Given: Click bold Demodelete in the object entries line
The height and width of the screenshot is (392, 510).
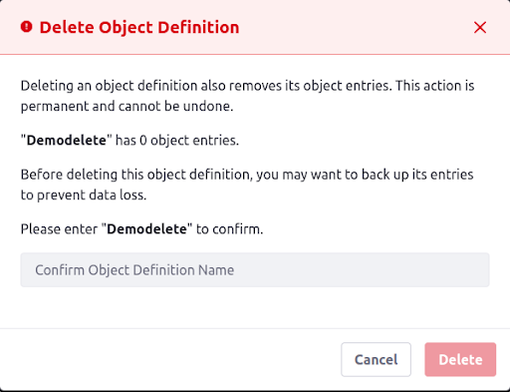Looking at the screenshot, I should [x=67, y=141].
